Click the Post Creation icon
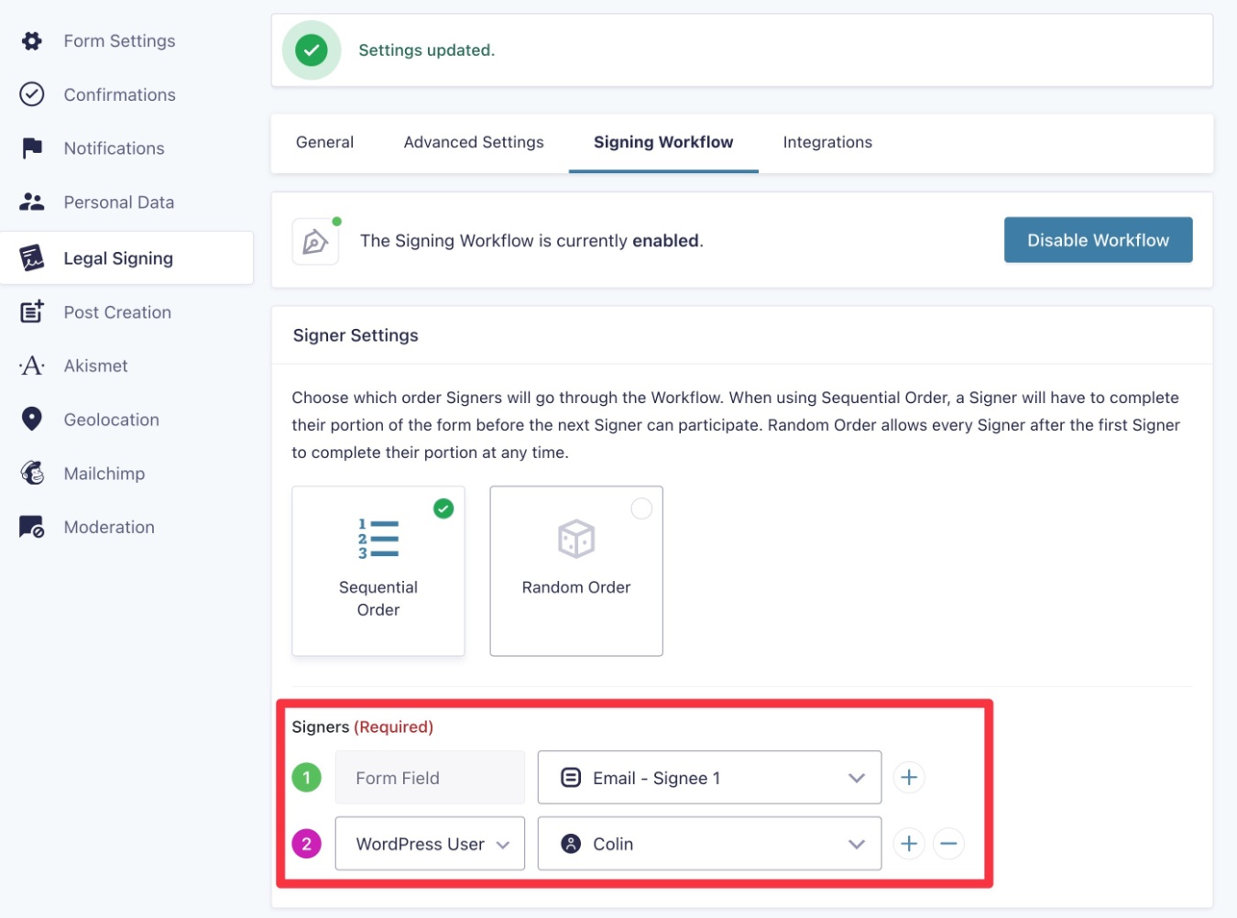This screenshot has height=918, width=1237. pos(32,311)
